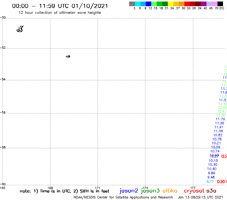Viewport: 227px width, 200px height.
Task: Click the longitude label 168
Action: [x=50, y=188]
